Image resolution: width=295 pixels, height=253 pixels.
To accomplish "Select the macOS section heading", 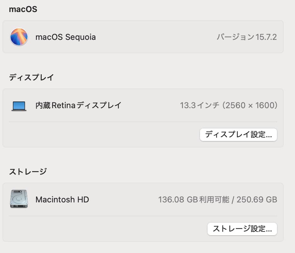I will tap(22, 9).
